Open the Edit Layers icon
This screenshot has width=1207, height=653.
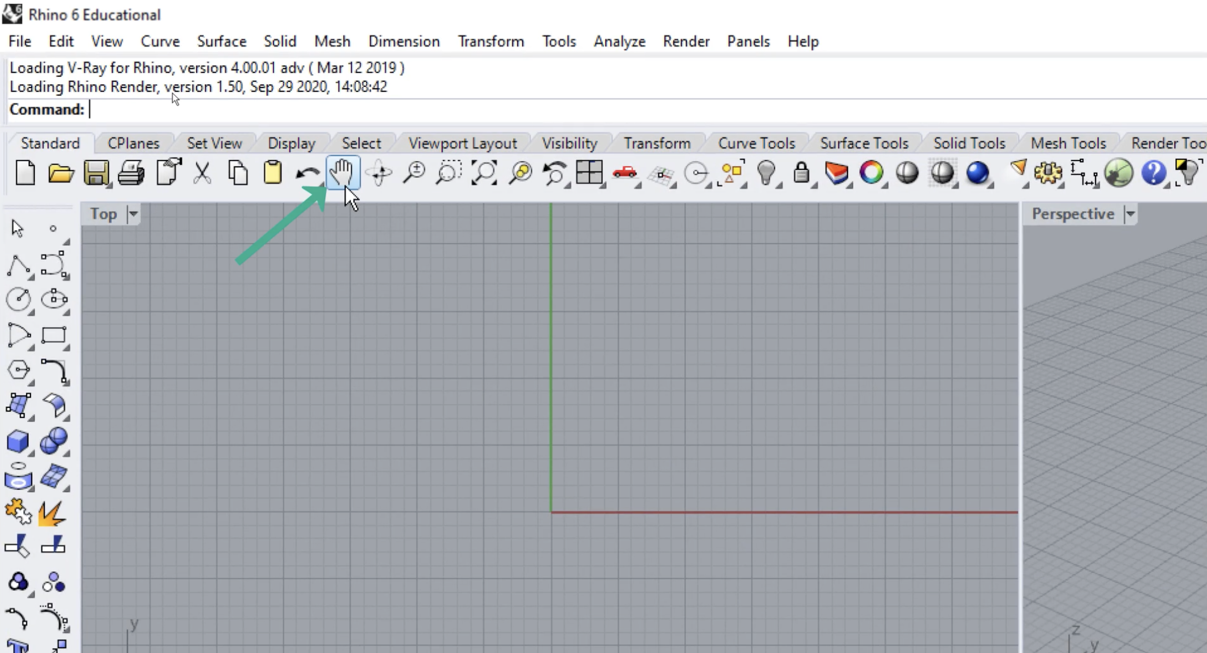tap(837, 173)
